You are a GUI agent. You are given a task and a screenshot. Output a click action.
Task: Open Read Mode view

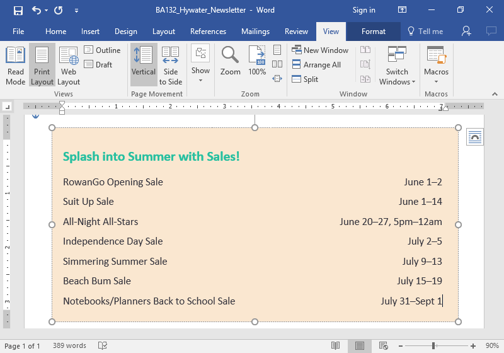(x=15, y=66)
